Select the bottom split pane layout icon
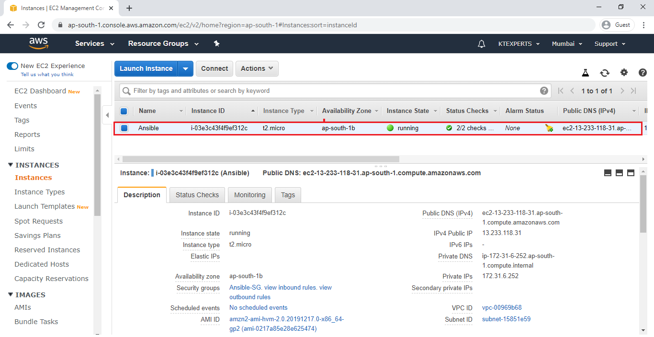This screenshot has width=654, height=337. coord(619,173)
